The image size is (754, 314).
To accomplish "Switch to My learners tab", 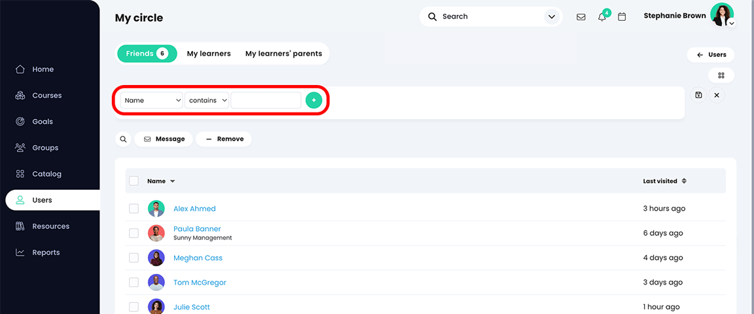I will tap(209, 54).
